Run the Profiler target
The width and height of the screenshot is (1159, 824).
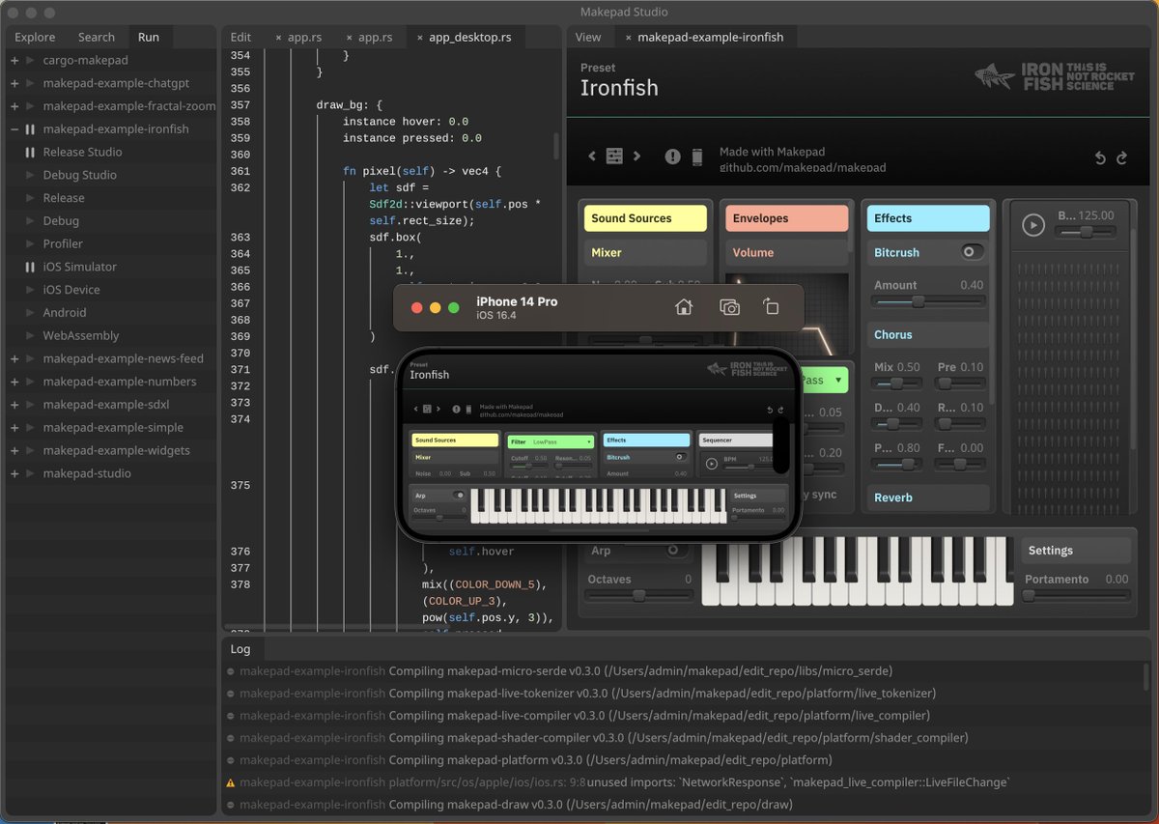(30, 243)
